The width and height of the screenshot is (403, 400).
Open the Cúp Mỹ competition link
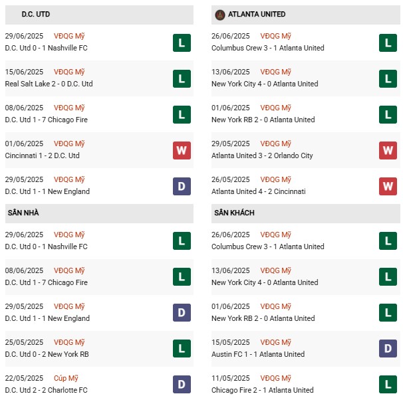pyautogui.click(x=67, y=378)
